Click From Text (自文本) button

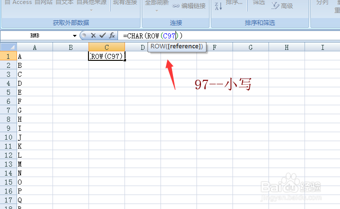point(64,2)
